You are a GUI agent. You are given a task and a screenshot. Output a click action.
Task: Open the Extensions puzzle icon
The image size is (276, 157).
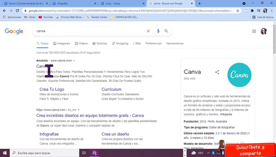[252, 11]
